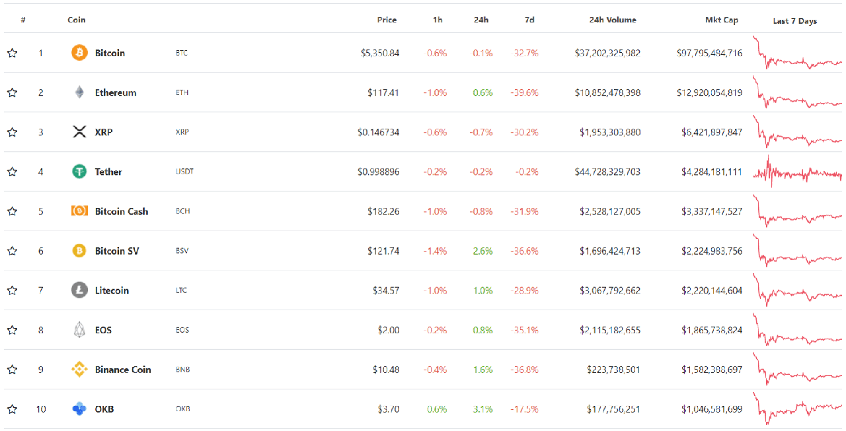This screenshot has width=846, height=431.
Task: Click OKB's 3.1% 24h change
Action: point(482,409)
